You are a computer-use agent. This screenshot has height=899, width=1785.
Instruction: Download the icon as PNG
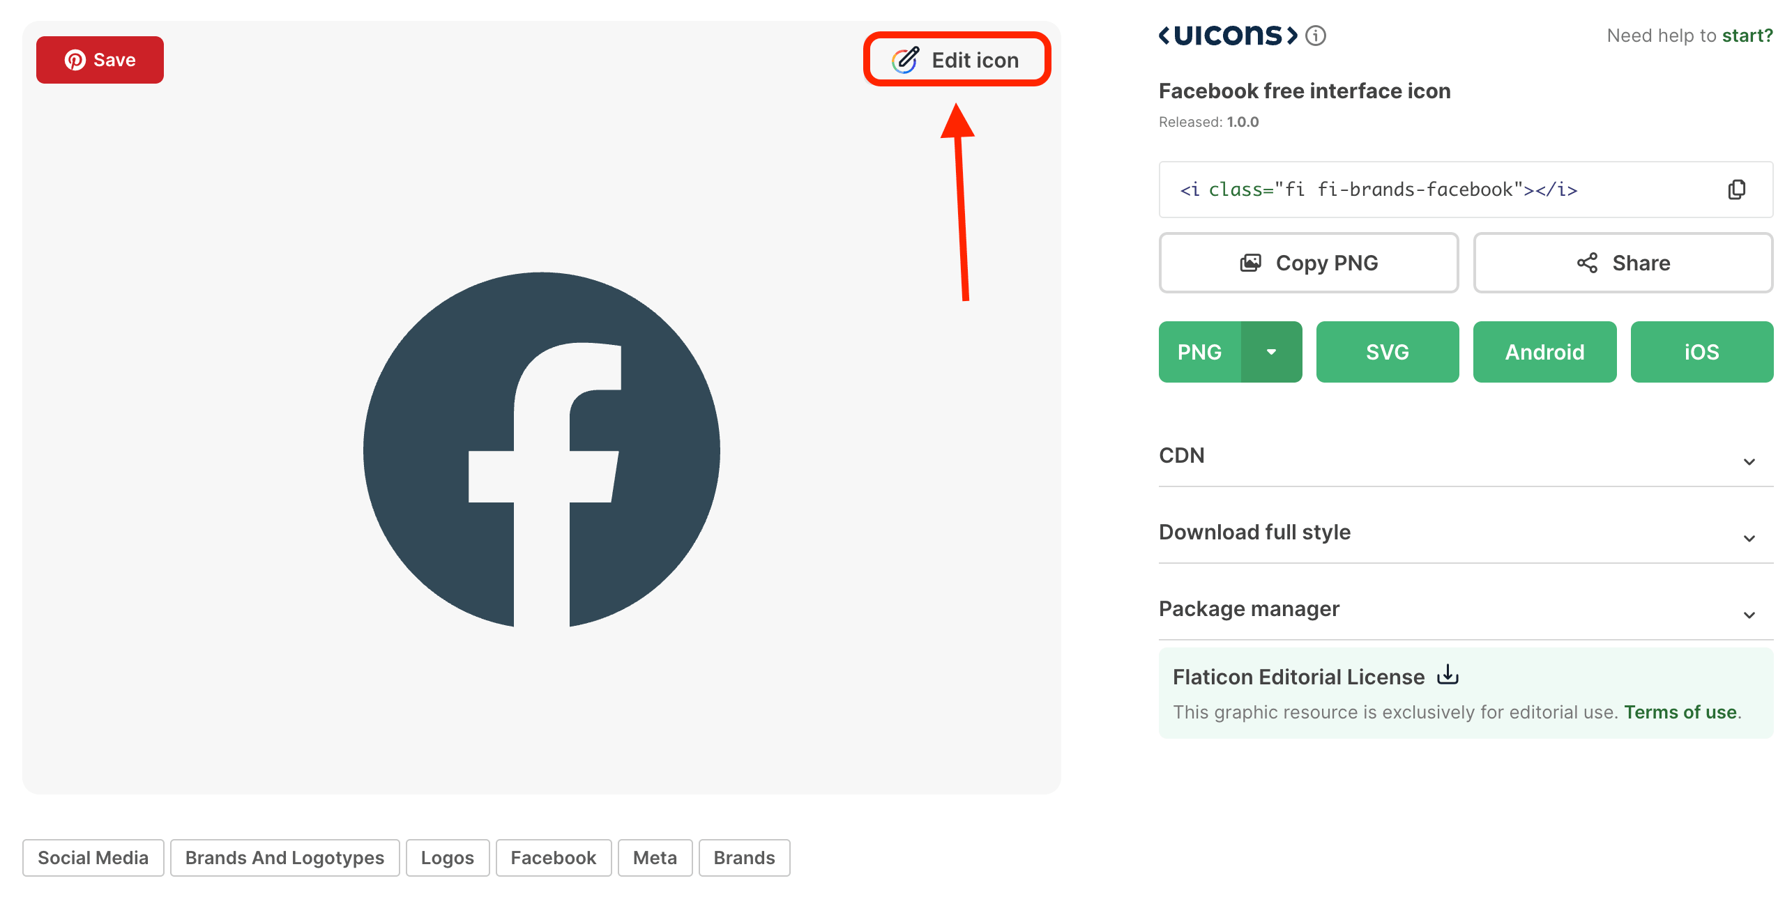coord(1200,352)
